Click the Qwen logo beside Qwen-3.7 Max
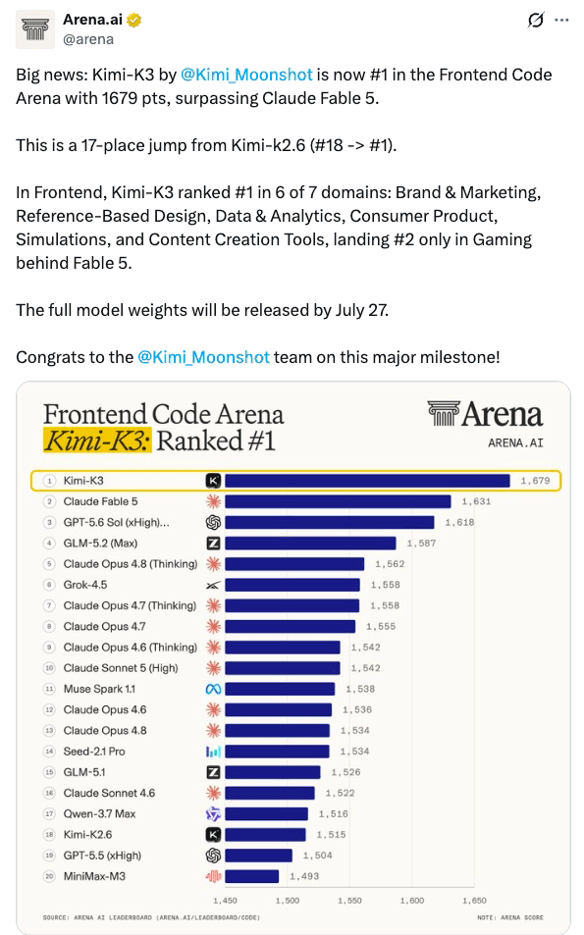This screenshot has height=935, width=584. pos(213,814)
